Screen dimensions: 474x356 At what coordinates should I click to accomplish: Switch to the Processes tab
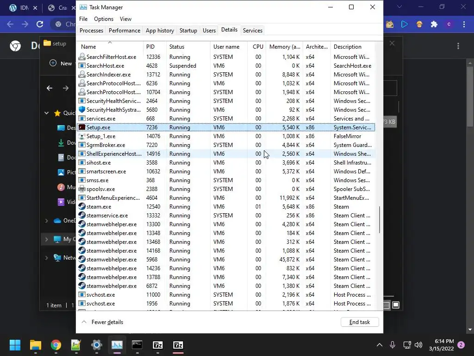pos(91,30)
